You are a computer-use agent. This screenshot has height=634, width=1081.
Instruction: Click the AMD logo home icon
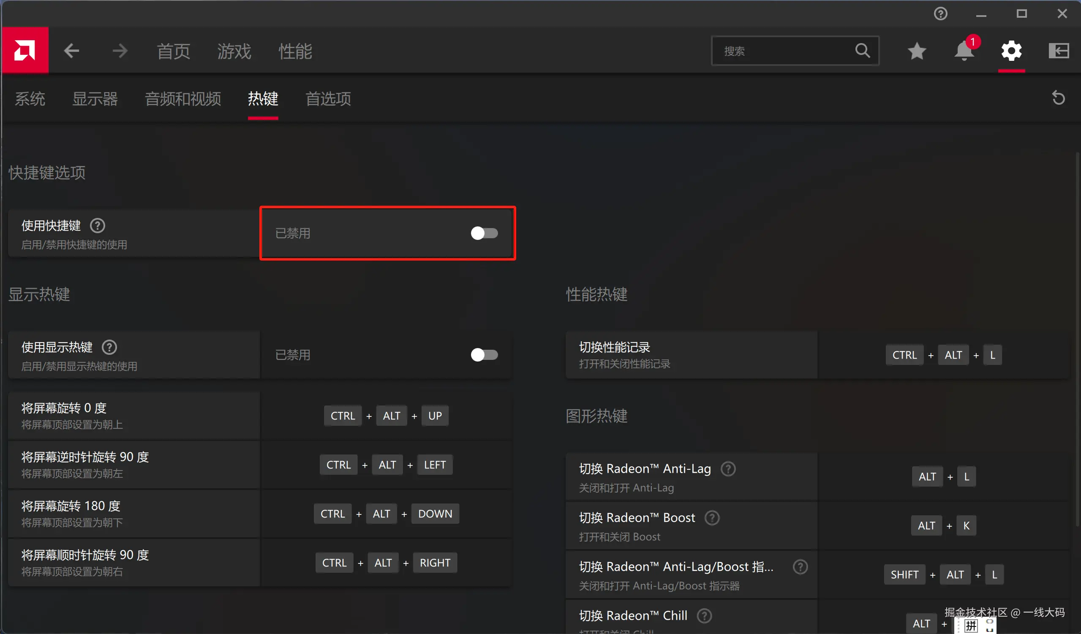click(25, 51)
